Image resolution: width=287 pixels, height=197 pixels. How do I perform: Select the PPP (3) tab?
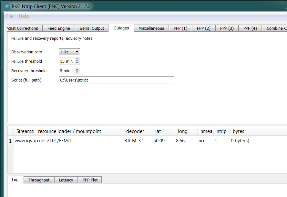pos(227,28)
